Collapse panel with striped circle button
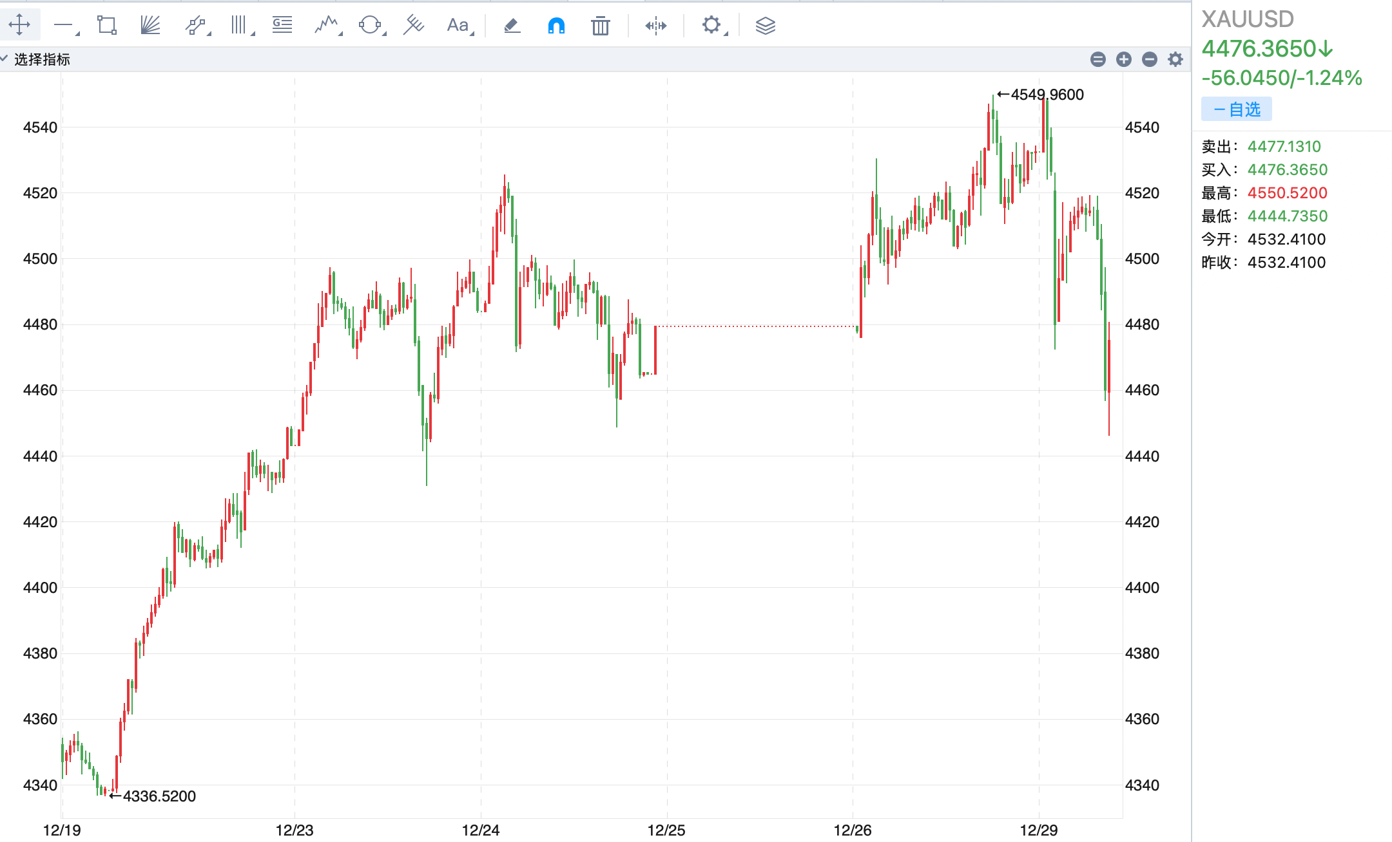Viewport: 1392px width, 842px height. coord(1098,59)
